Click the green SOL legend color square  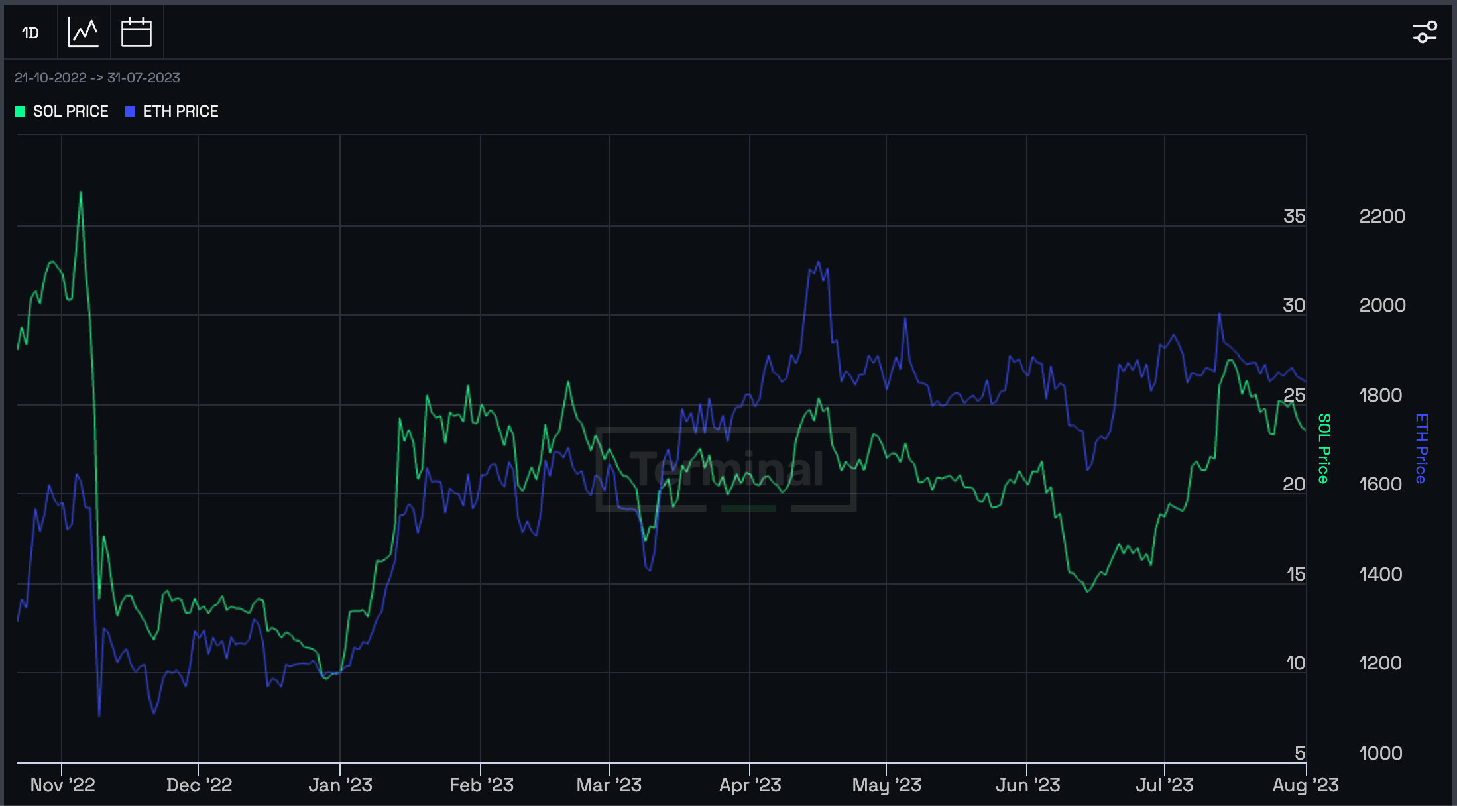click(20, 111)
